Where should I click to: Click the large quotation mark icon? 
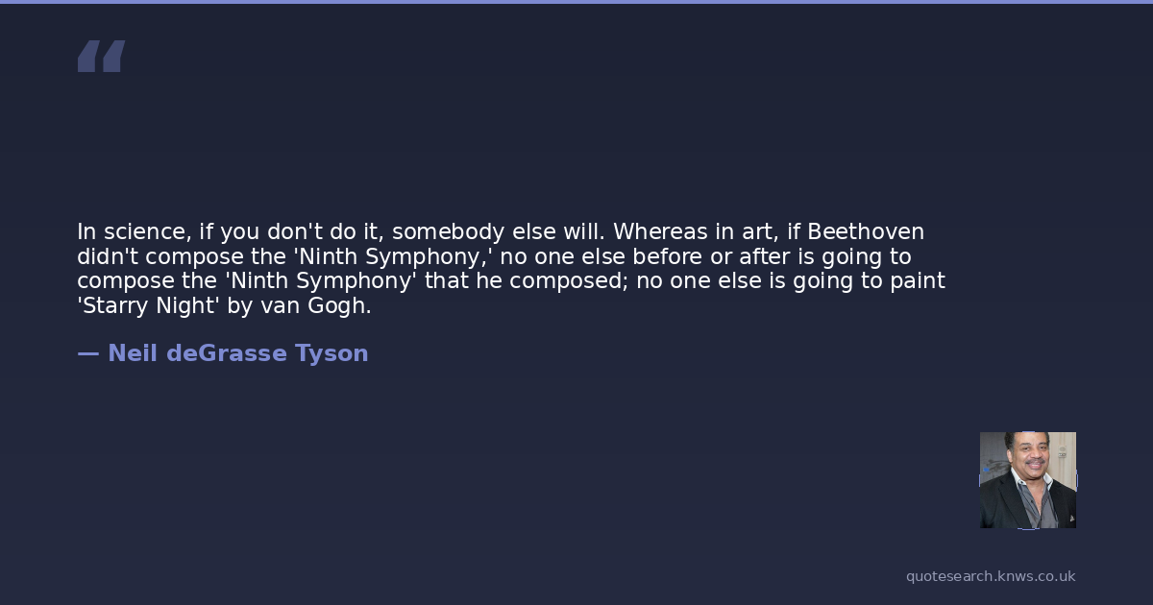(101, 56)
